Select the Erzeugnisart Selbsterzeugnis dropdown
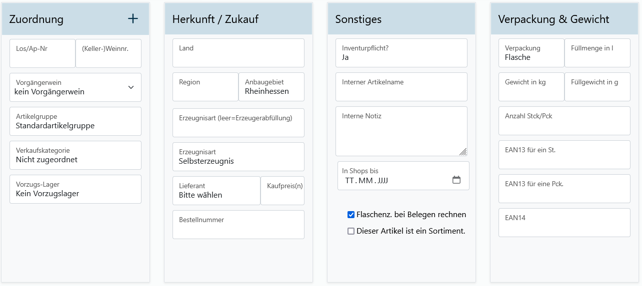Image resolution: width=642 pixels, height=286 pixels. click(238, 157)
